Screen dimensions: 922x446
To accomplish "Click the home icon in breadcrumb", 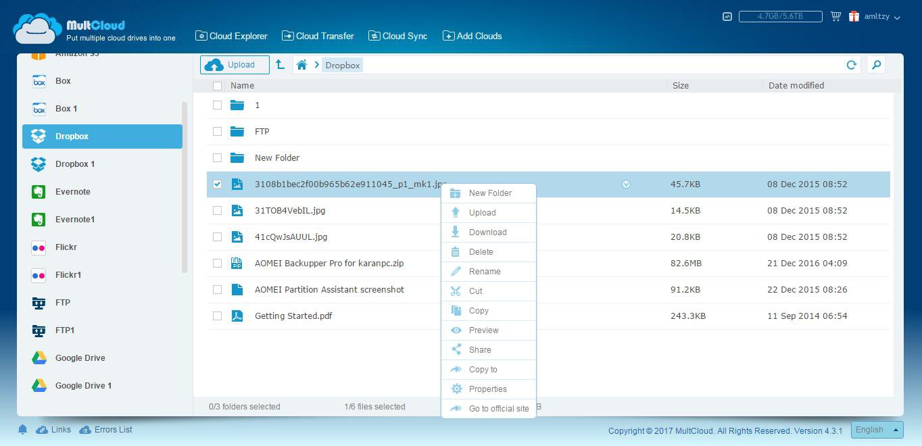I will click(x=301, y=65).
